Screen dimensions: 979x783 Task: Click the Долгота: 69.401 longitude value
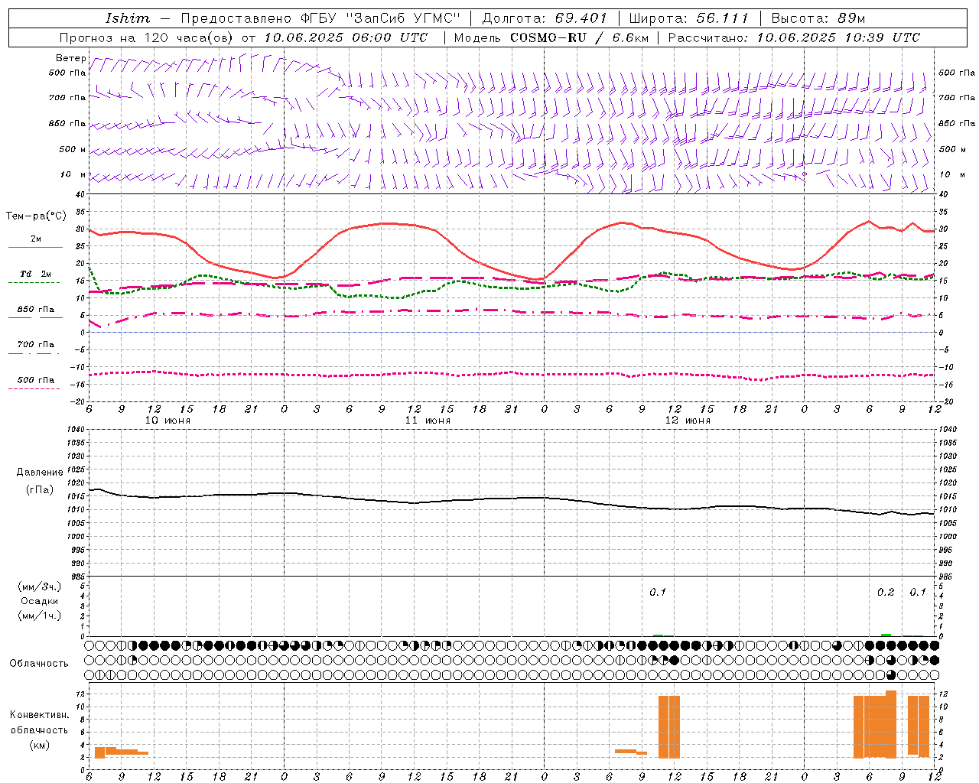click(544, 18)
